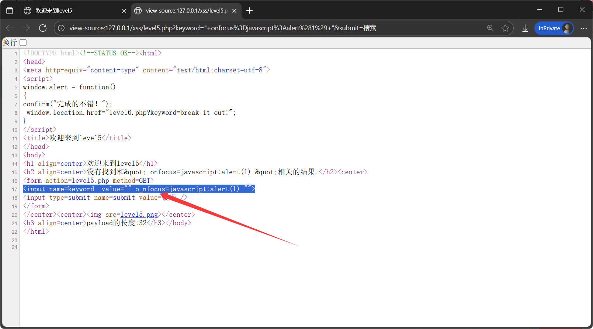Screen dimensions: 593x329
Task: Click the highlighted input keyword line 17
Action: (x=139, y=189)
